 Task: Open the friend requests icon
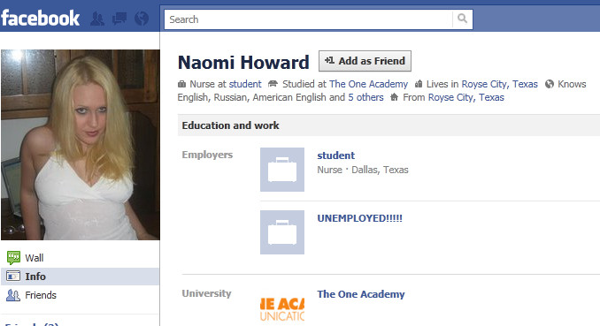coord(97,19)
